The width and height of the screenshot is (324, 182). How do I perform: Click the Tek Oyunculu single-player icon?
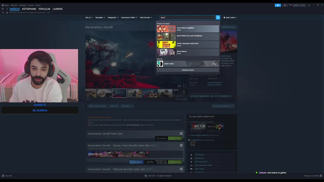click(x=191, y=155)
